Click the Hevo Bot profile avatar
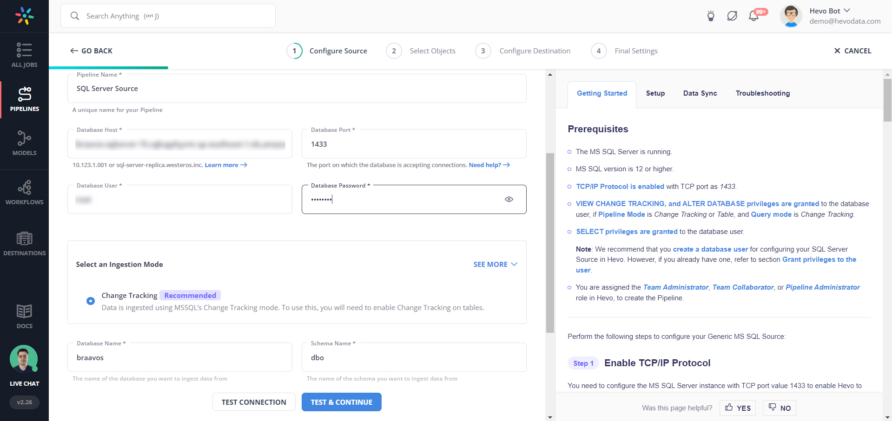Screen dimensions: 892x421 point(791,16)
